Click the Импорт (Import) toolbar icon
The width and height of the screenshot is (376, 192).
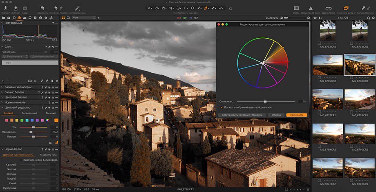click(x=5, y=8)
